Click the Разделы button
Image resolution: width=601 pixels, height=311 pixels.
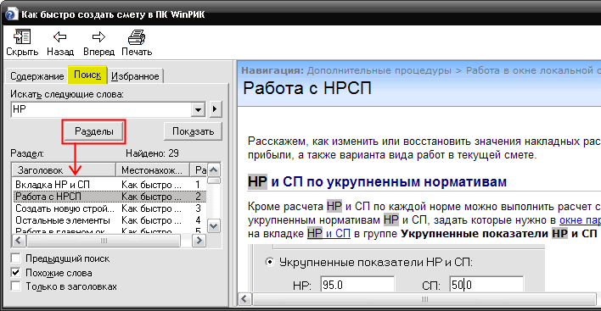[x=94, y=131]
